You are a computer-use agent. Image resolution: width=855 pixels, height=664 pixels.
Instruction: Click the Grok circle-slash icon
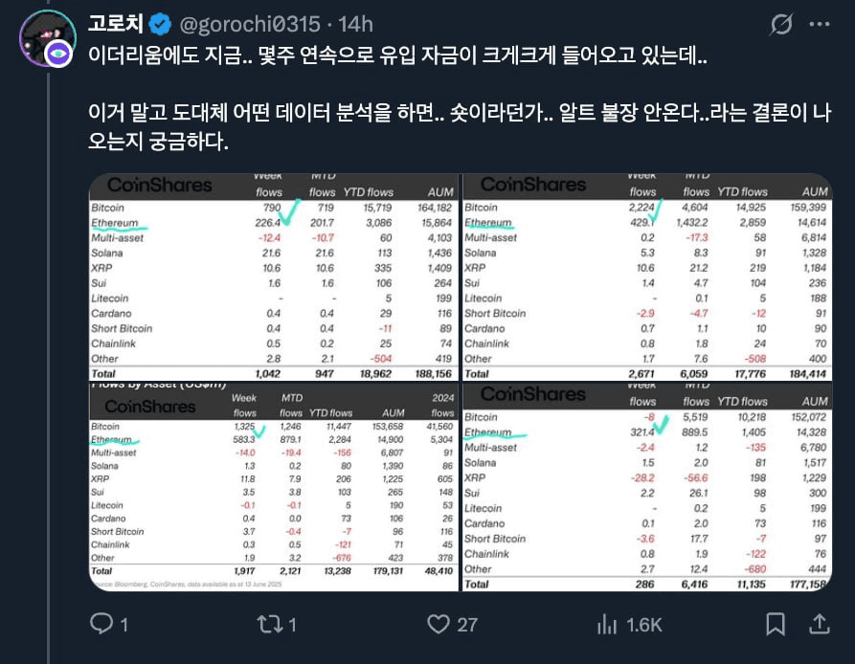pos(781,24)
